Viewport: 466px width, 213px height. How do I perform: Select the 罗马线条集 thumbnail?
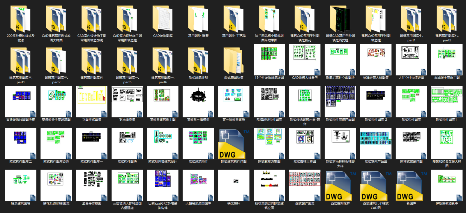127,102
